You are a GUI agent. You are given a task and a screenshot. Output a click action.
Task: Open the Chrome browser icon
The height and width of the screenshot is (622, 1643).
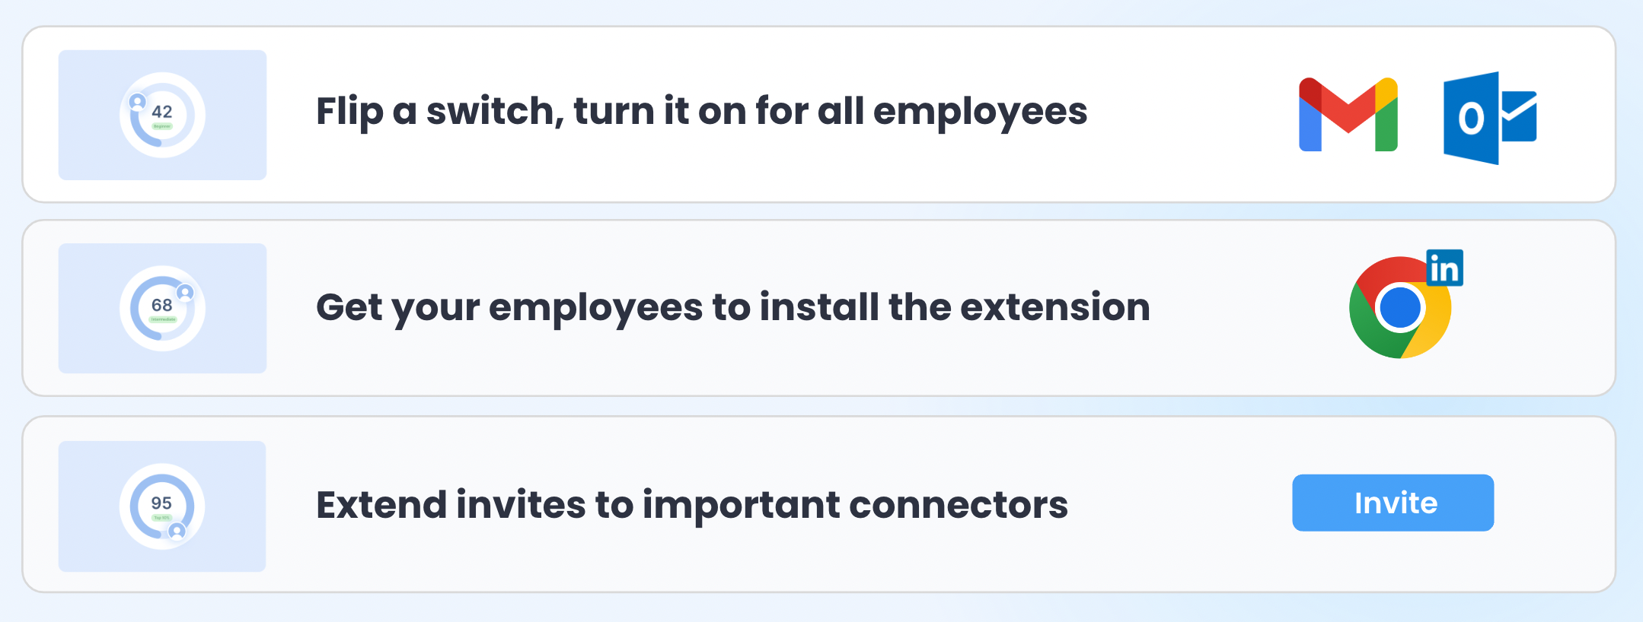[1398, 309]
